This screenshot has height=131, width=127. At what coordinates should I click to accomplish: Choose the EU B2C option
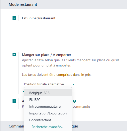[x=48, y=100]
